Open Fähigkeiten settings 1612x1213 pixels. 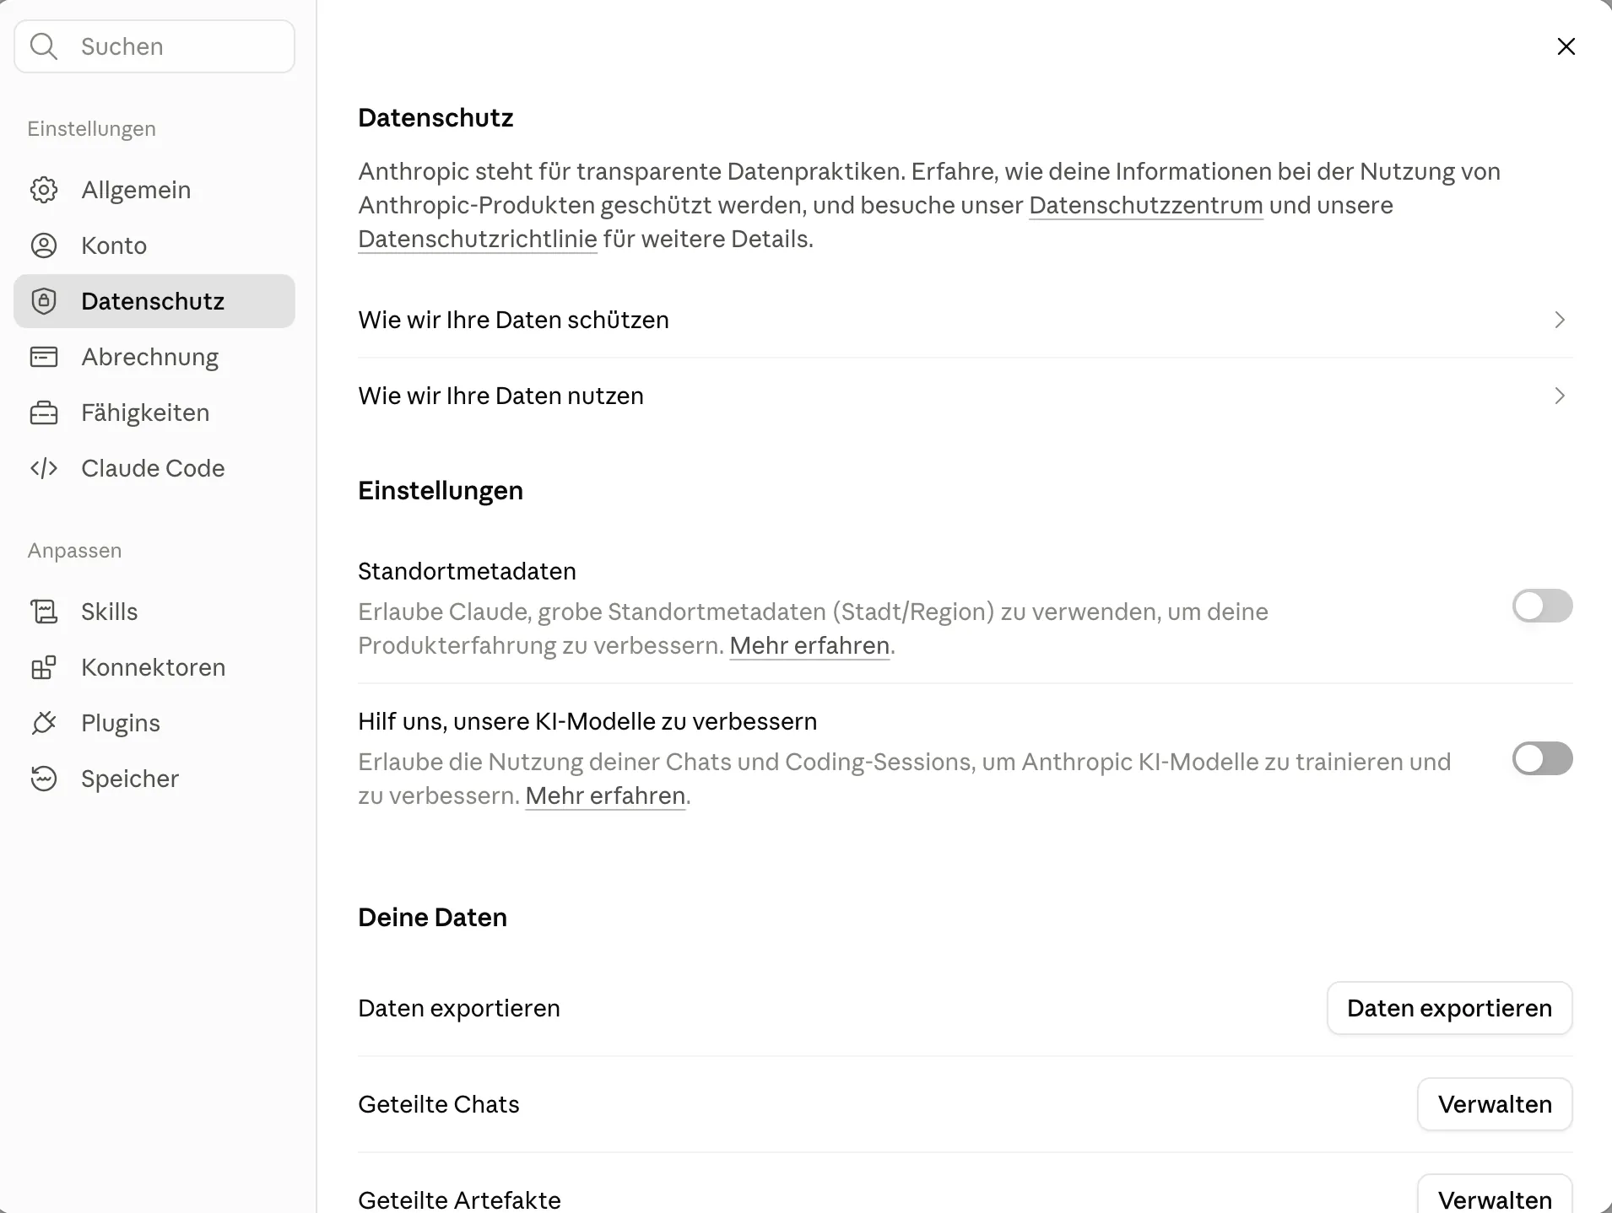coord(154,412)
